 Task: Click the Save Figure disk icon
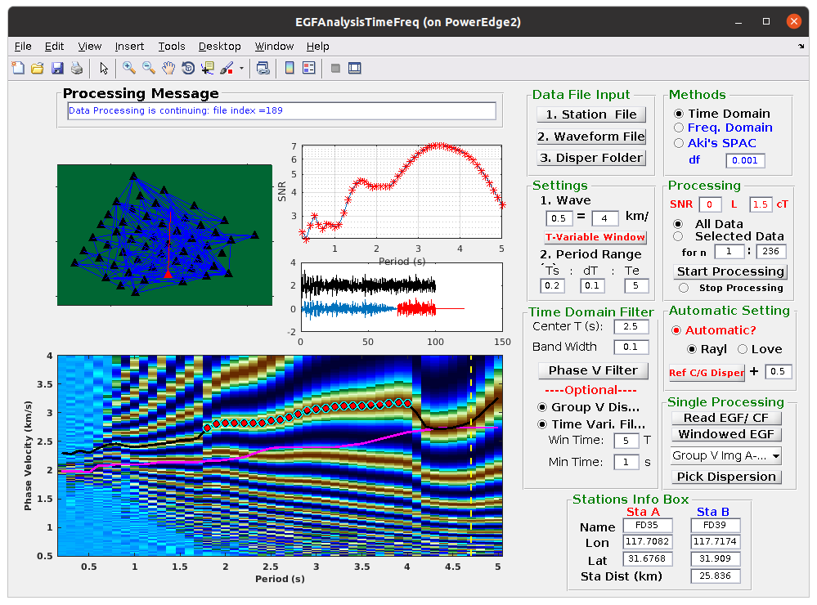pos(57,68)
